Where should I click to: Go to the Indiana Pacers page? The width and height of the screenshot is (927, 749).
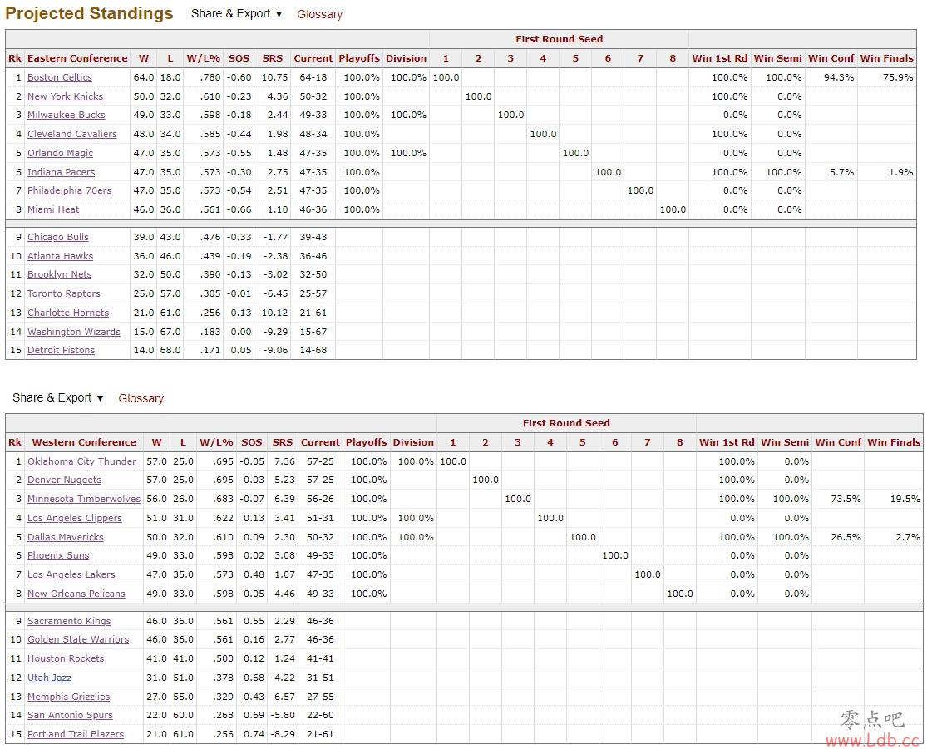[61, 172]
